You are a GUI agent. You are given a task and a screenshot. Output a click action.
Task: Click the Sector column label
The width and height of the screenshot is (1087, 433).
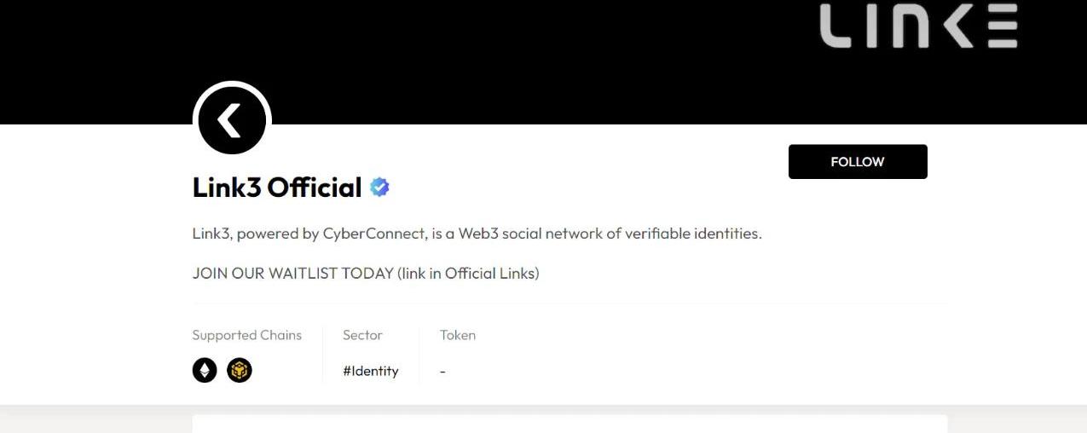[x=362, y=335]
